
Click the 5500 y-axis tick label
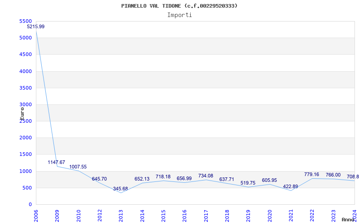[26, 21]
